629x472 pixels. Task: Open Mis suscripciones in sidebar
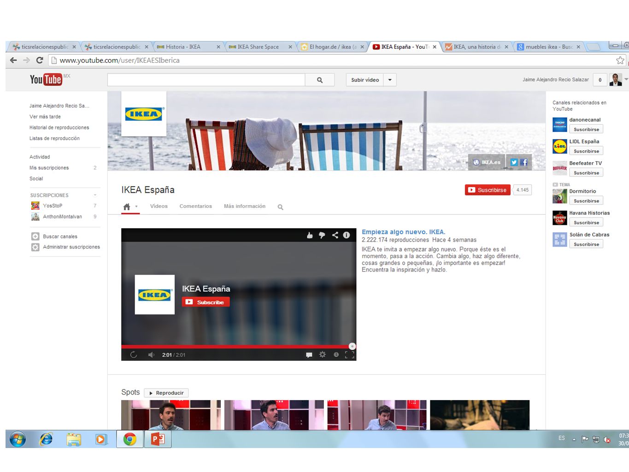(49, 168)
